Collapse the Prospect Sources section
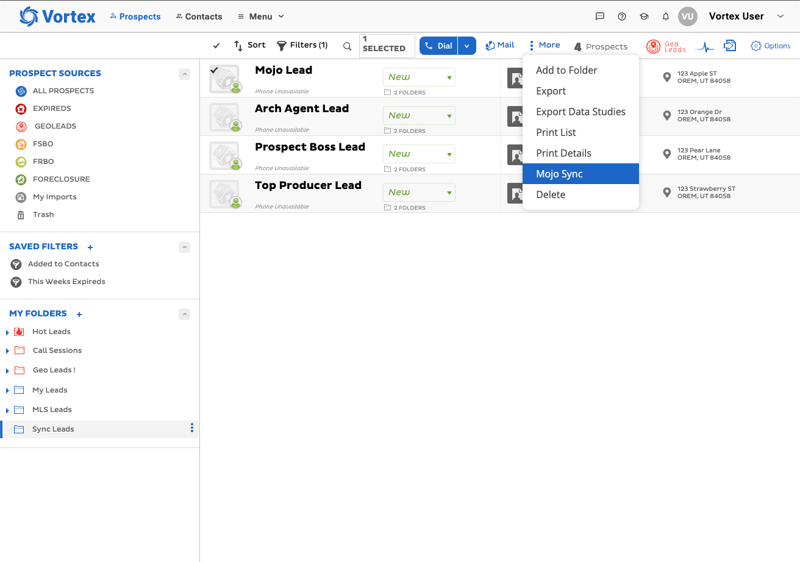 (x=184, y=74)
